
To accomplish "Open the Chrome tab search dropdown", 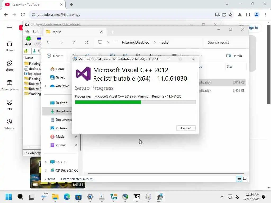I will tap(227, 4).
